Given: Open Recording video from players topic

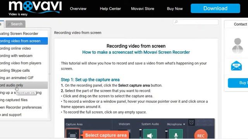Looking at the screenshot, I should [24, 63].
